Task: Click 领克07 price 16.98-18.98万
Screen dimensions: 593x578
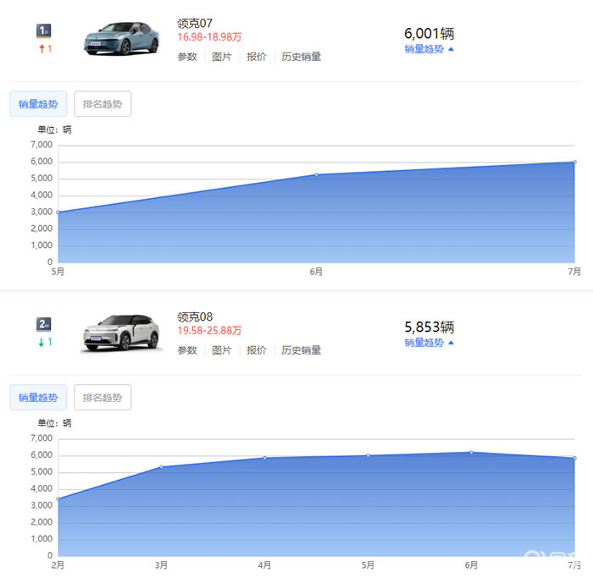Action: (x=209, y=37)
